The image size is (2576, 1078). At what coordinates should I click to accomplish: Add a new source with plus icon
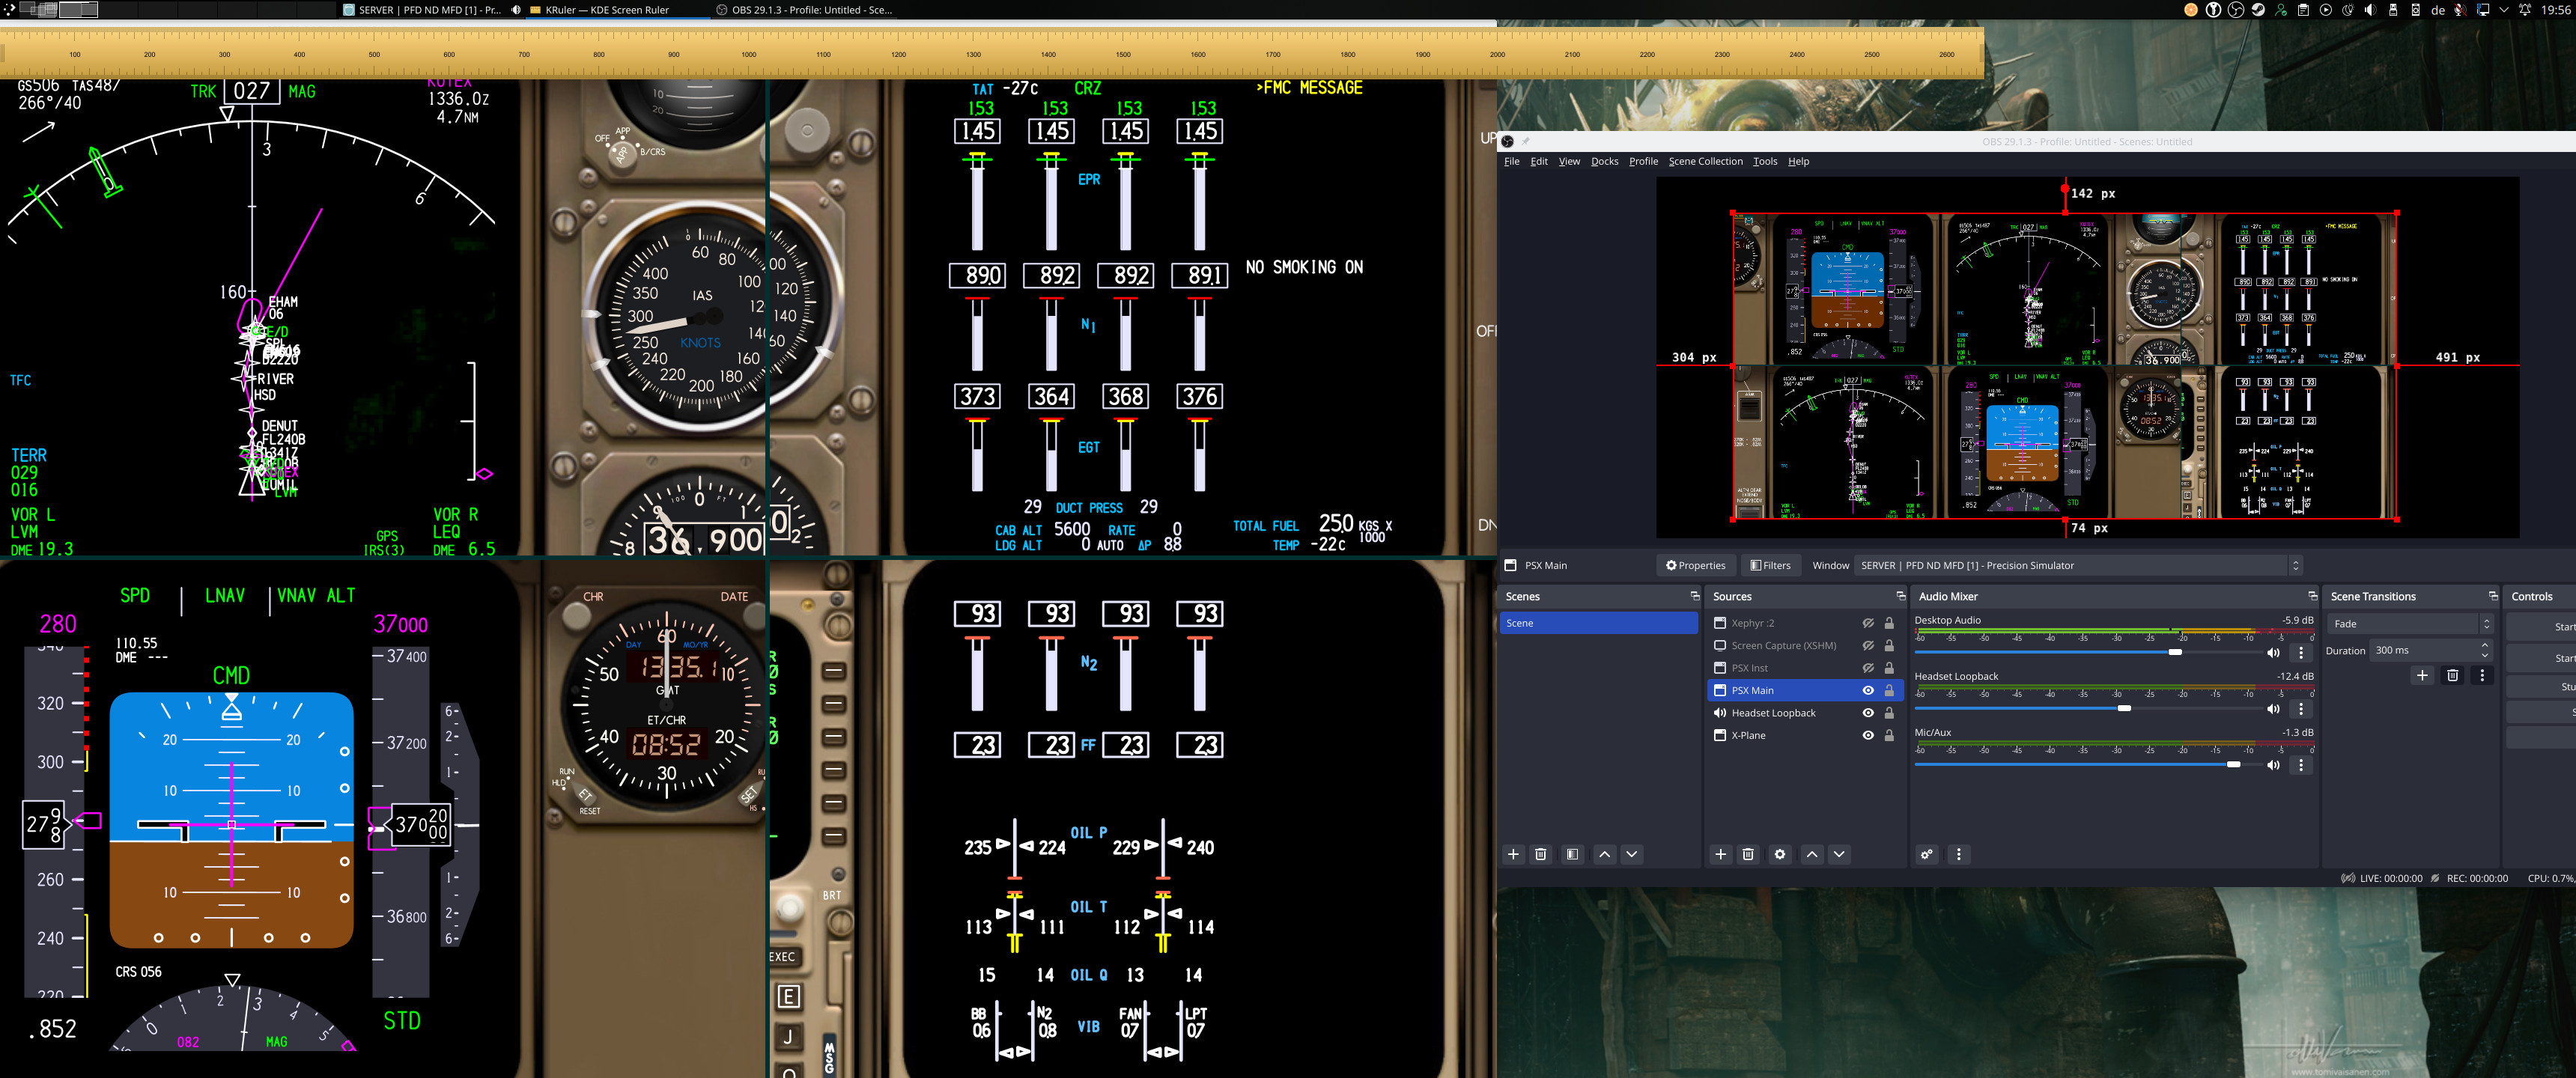pos(1720,854)
